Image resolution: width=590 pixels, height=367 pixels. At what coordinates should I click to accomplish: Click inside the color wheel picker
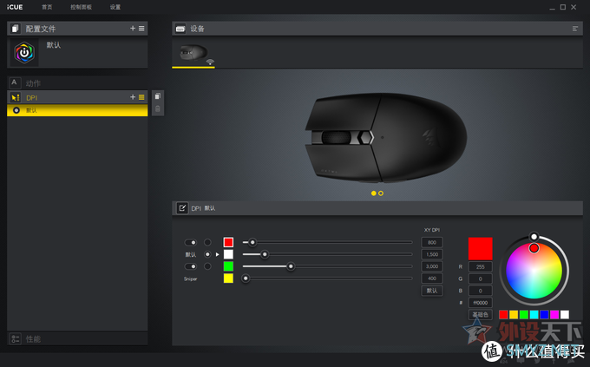(x=534, y=271)
